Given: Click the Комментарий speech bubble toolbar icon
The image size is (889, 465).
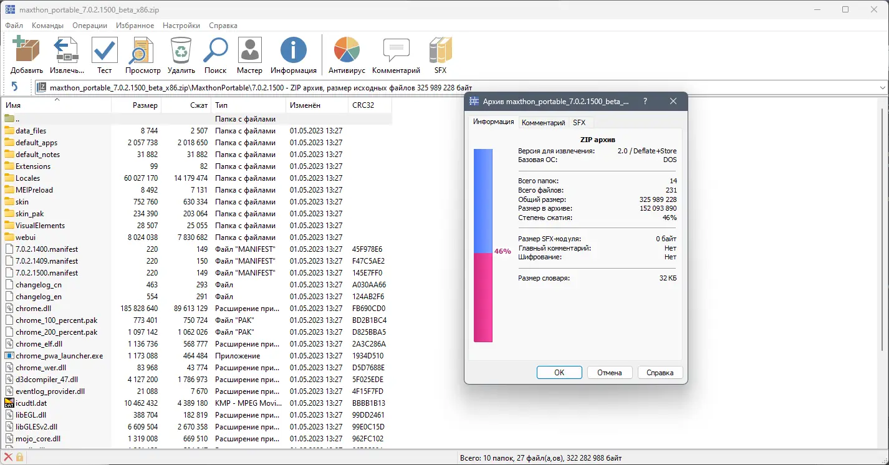Looking at the screenshot, I should (x=396, y=50).
